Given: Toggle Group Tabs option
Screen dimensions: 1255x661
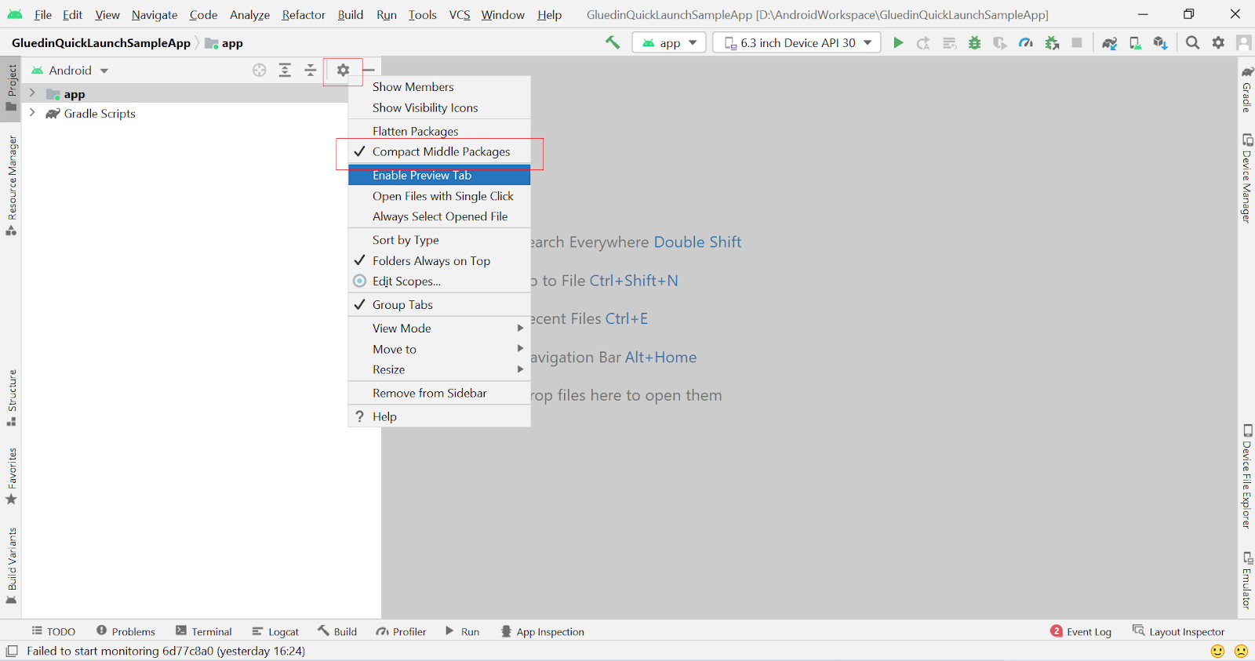Looking at the screenshot, I should click(x=439, y=304).
